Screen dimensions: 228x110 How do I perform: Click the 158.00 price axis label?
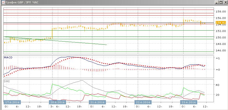[221, 11]
